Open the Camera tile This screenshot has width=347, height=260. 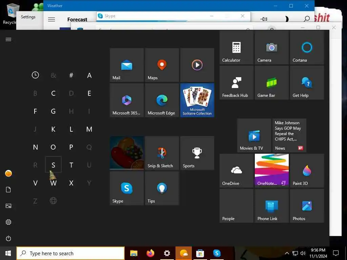[x=272, y=47]
